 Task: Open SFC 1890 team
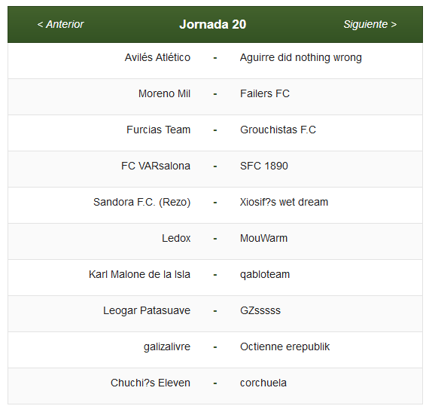tap(264, 166)
